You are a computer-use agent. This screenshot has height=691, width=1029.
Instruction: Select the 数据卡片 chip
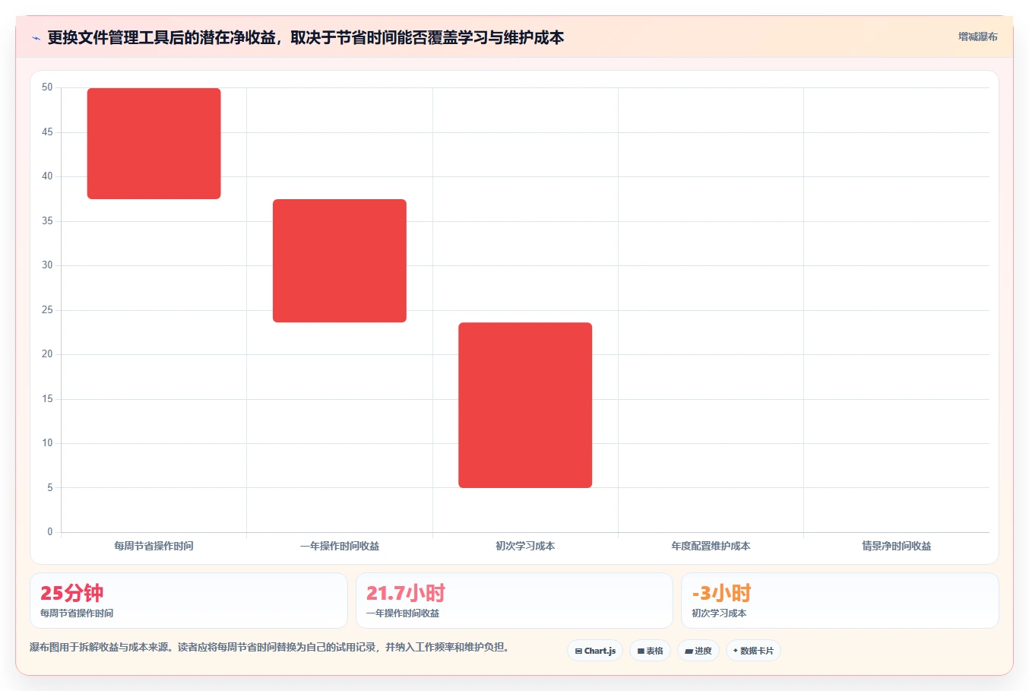click(753, 651)
